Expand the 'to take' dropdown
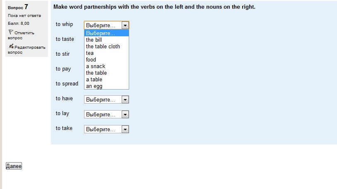This screenshot has height=189, width=337. pos(106,129)
